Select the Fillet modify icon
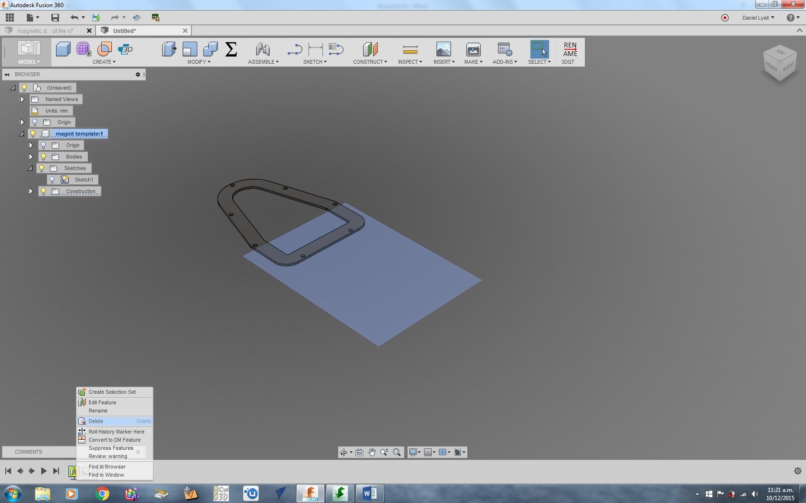 [x=190, y=49]
